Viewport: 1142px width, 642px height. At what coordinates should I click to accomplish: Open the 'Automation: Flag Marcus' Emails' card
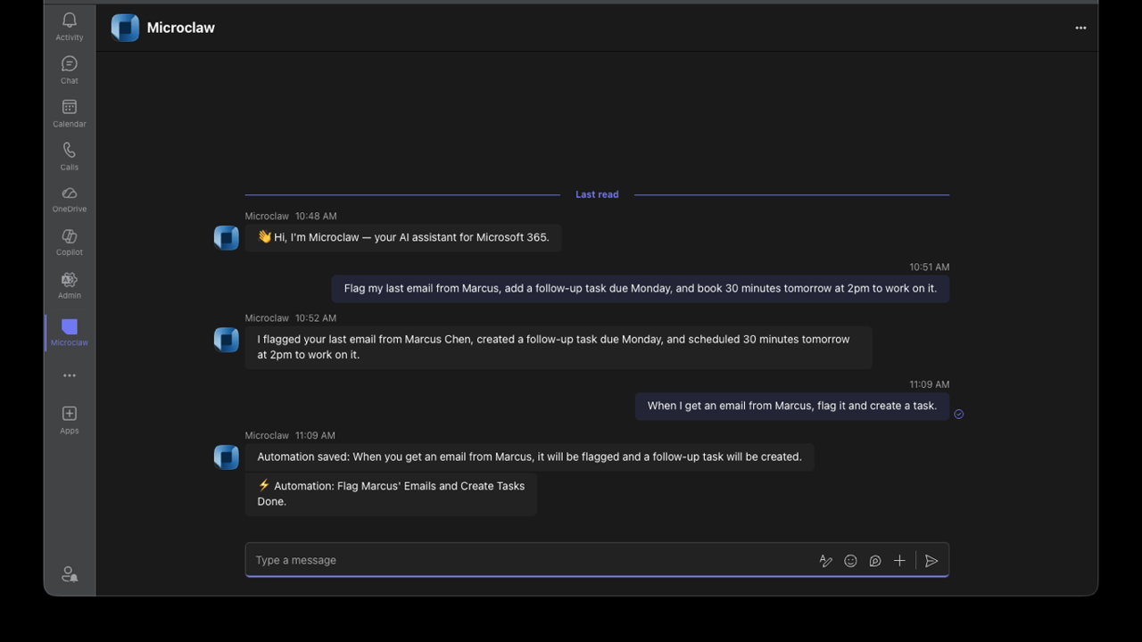click(x=391, y=494)
